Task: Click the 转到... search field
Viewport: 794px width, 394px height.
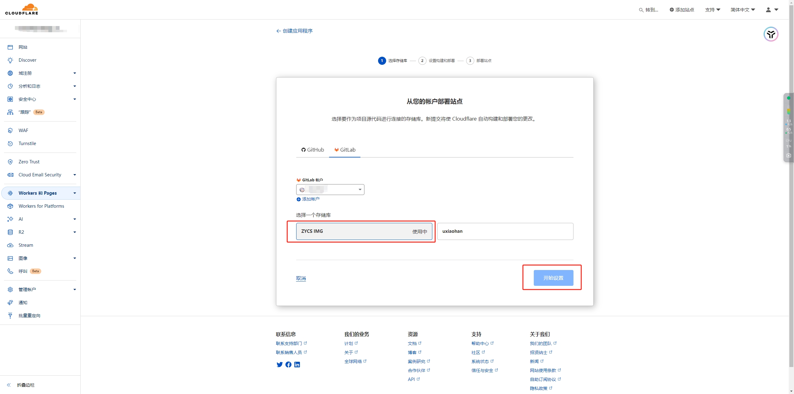Action: pos(649,10)
